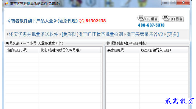Screen dimensions: 196x109
Task: Open [免登陆]淘宝旺旺状态批量检测 link
Action: click(92, 34)
